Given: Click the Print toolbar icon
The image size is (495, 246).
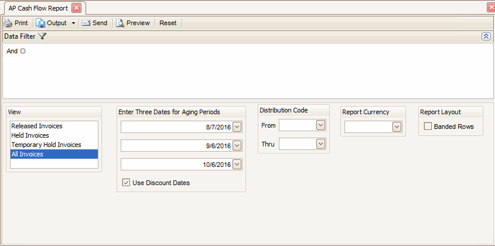Looking at the screenshot, I should click(8, 23).
